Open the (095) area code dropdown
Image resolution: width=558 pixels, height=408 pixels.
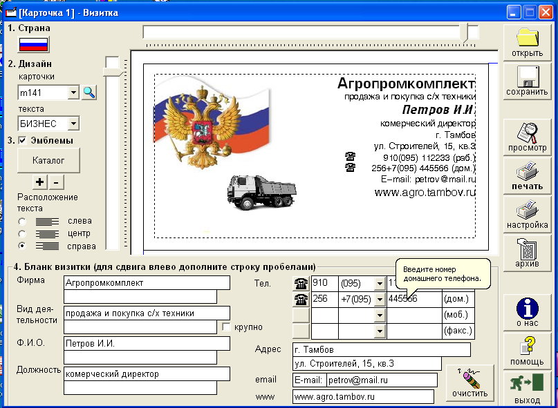(380, 284)
